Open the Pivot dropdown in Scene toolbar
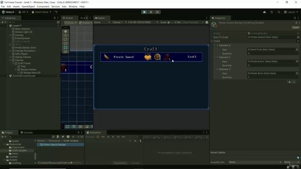The height and width of the screenshot is (169, 301). click(x=71, y=23)
